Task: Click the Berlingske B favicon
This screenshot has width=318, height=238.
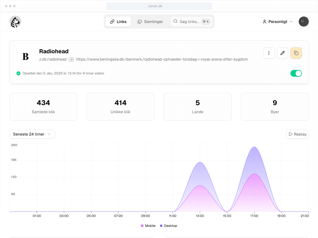Action: point(26,56)
